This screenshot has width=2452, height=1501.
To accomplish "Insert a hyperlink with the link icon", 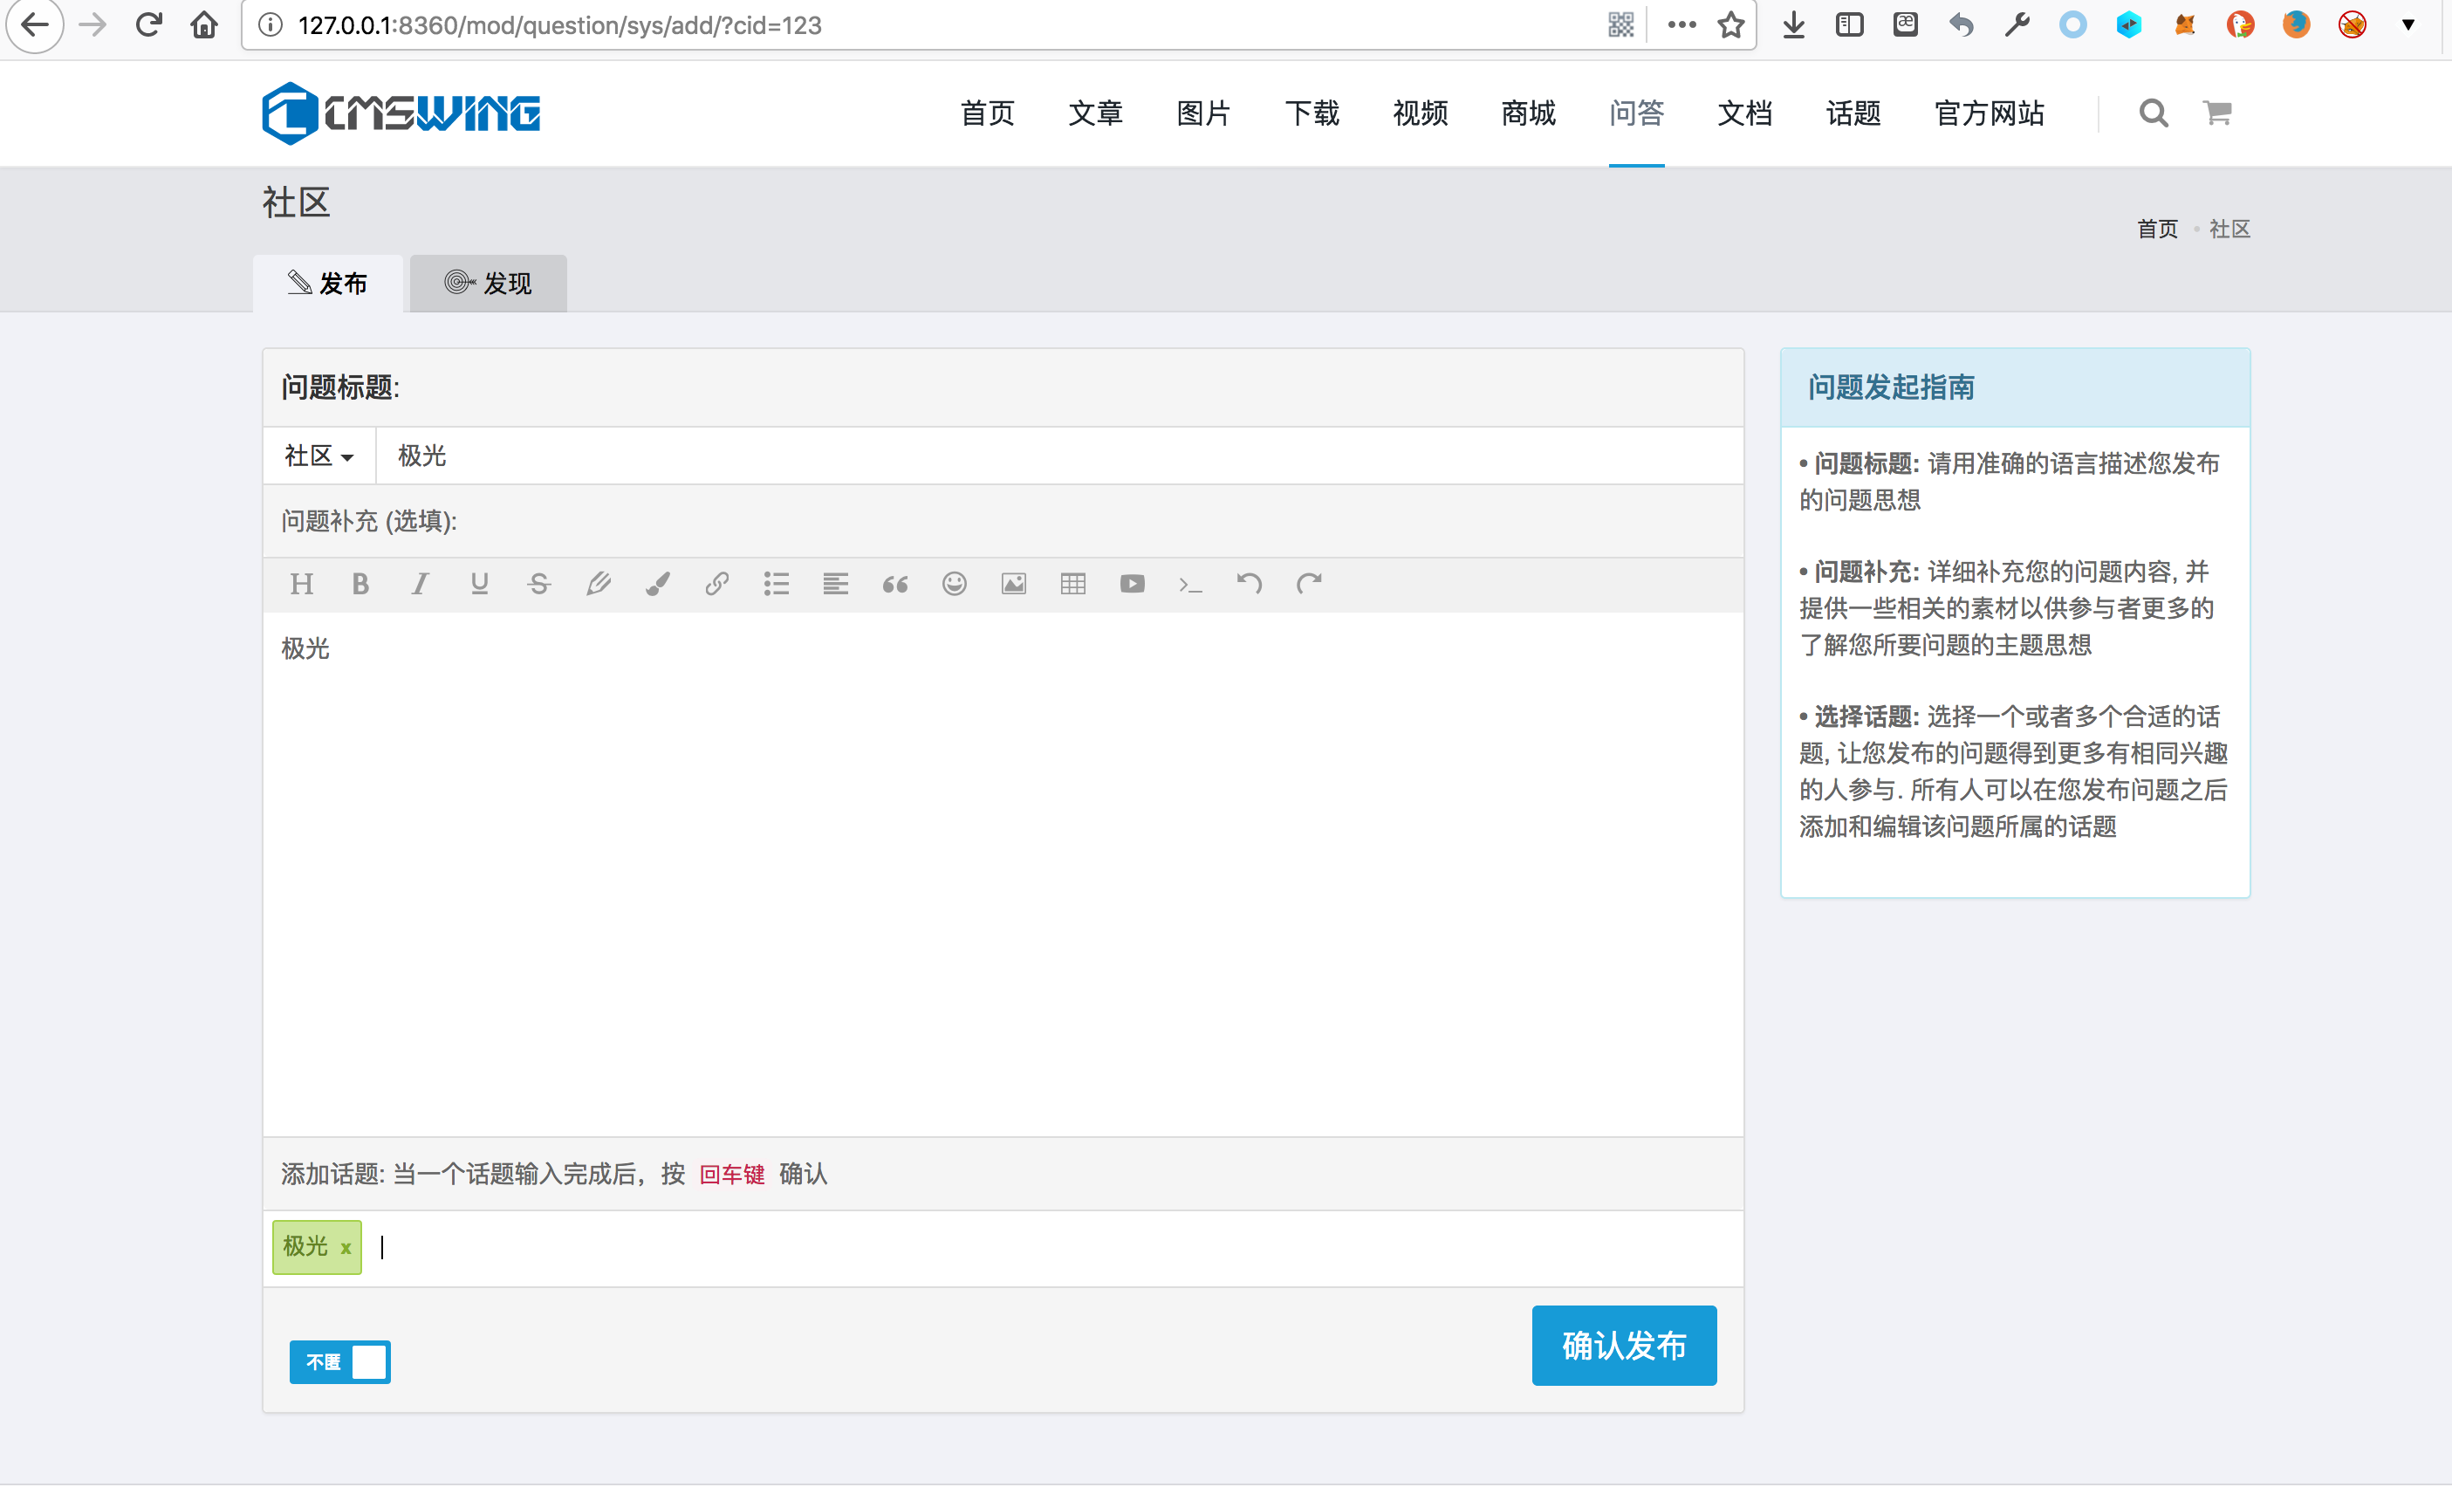I will point(716,585).
